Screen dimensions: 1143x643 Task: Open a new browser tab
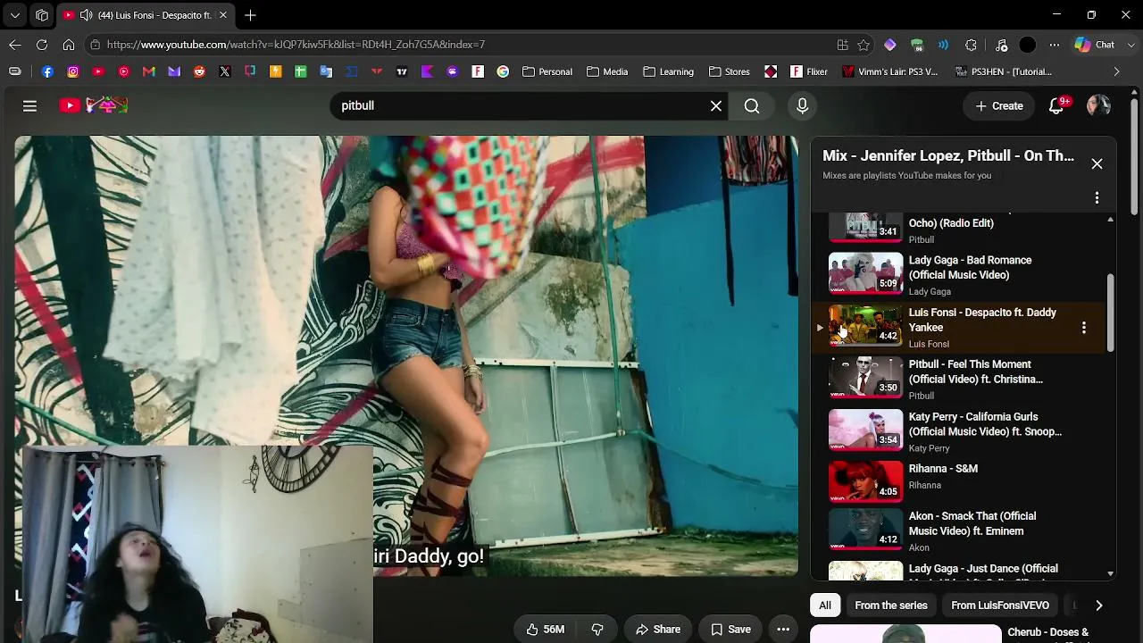tap(250, 15)
